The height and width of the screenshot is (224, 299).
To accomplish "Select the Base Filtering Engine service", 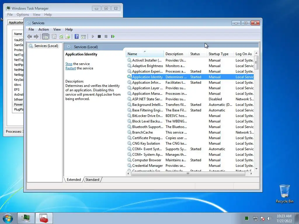I will click(190, 110).
